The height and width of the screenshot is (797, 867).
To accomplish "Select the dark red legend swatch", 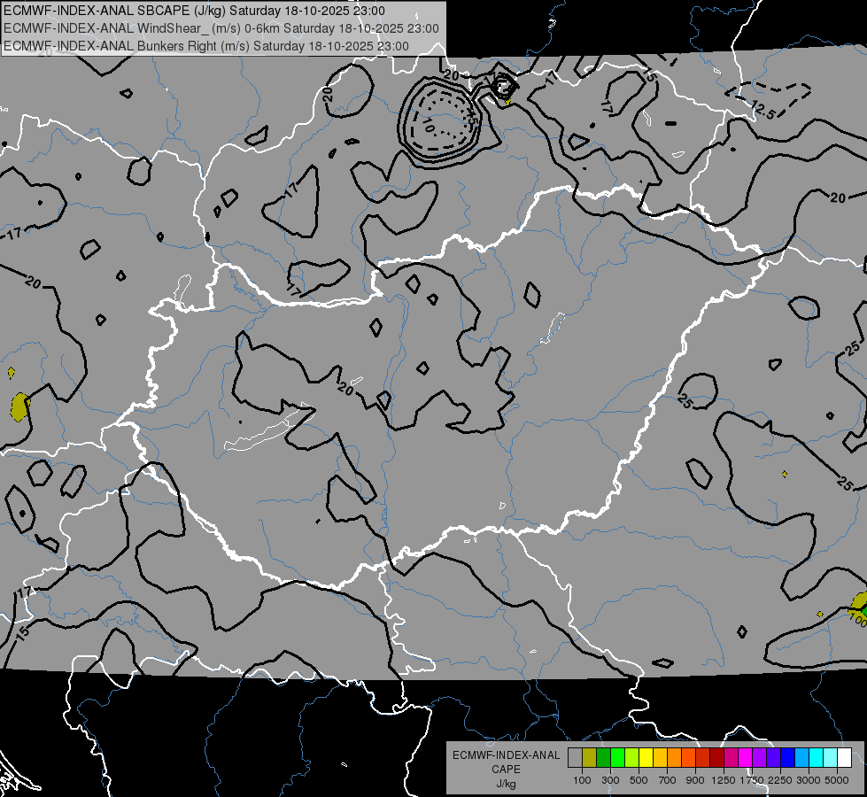I will (716, 758).
